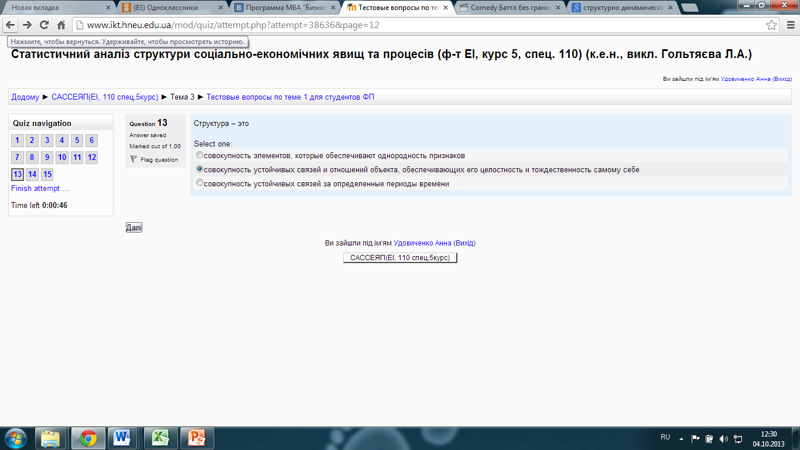Open PowerPoint from the taskbar
The image size is (800, 450).
click(197, 438)
